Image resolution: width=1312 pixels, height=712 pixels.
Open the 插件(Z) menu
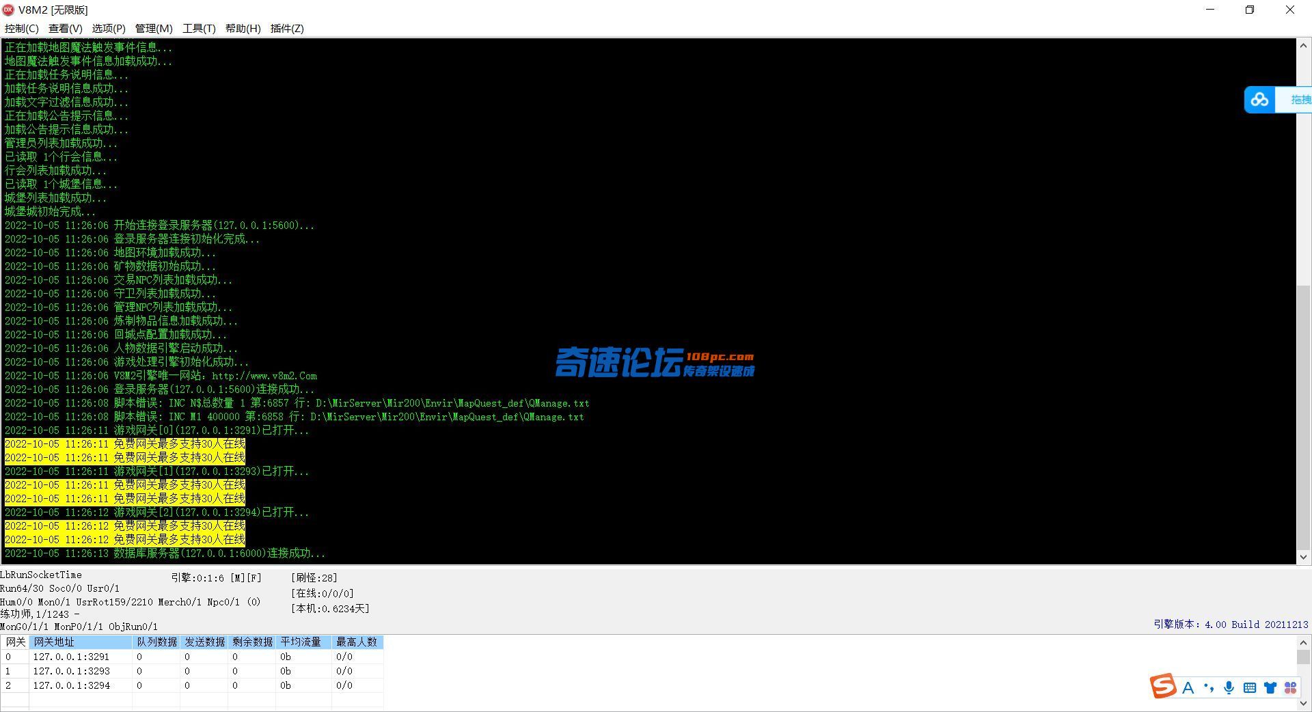pyautogui.click(x=287, y=28)
